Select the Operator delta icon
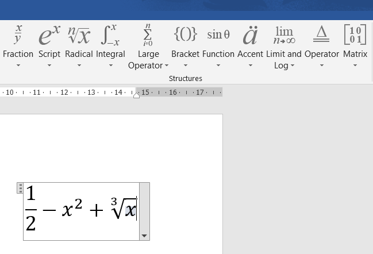Screen dimensions: 373x254 pos(321,34)
